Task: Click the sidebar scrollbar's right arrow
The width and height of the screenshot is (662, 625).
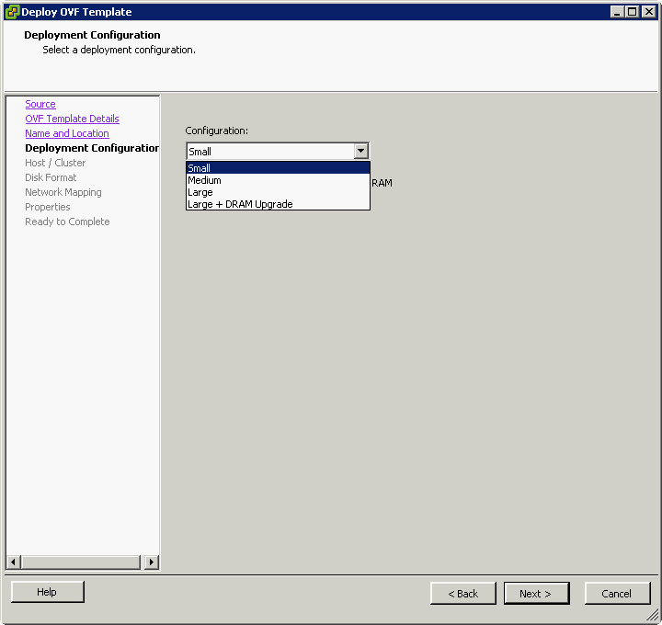Action: coord(152,562)
